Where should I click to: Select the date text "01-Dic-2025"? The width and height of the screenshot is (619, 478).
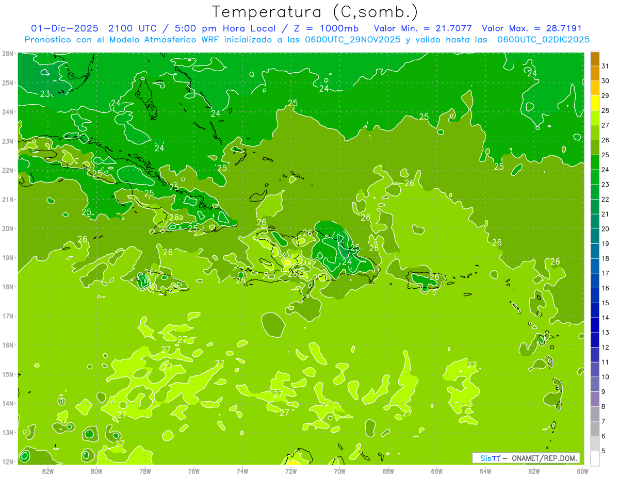pos(64,28)
